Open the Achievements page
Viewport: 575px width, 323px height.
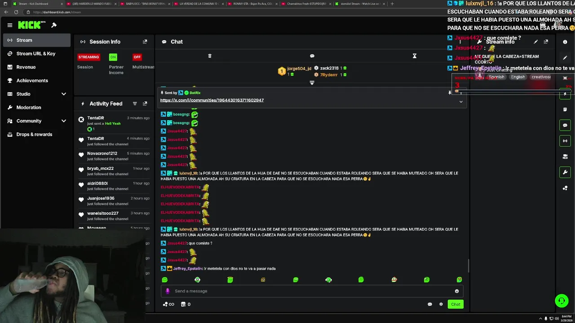[x=37, y=81]
